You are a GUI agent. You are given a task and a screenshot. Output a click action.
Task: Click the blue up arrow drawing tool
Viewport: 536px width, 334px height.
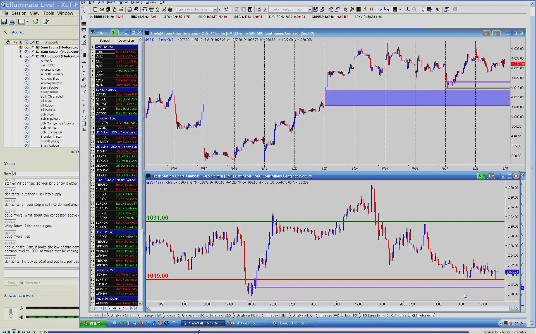click(x=84, y=111)
